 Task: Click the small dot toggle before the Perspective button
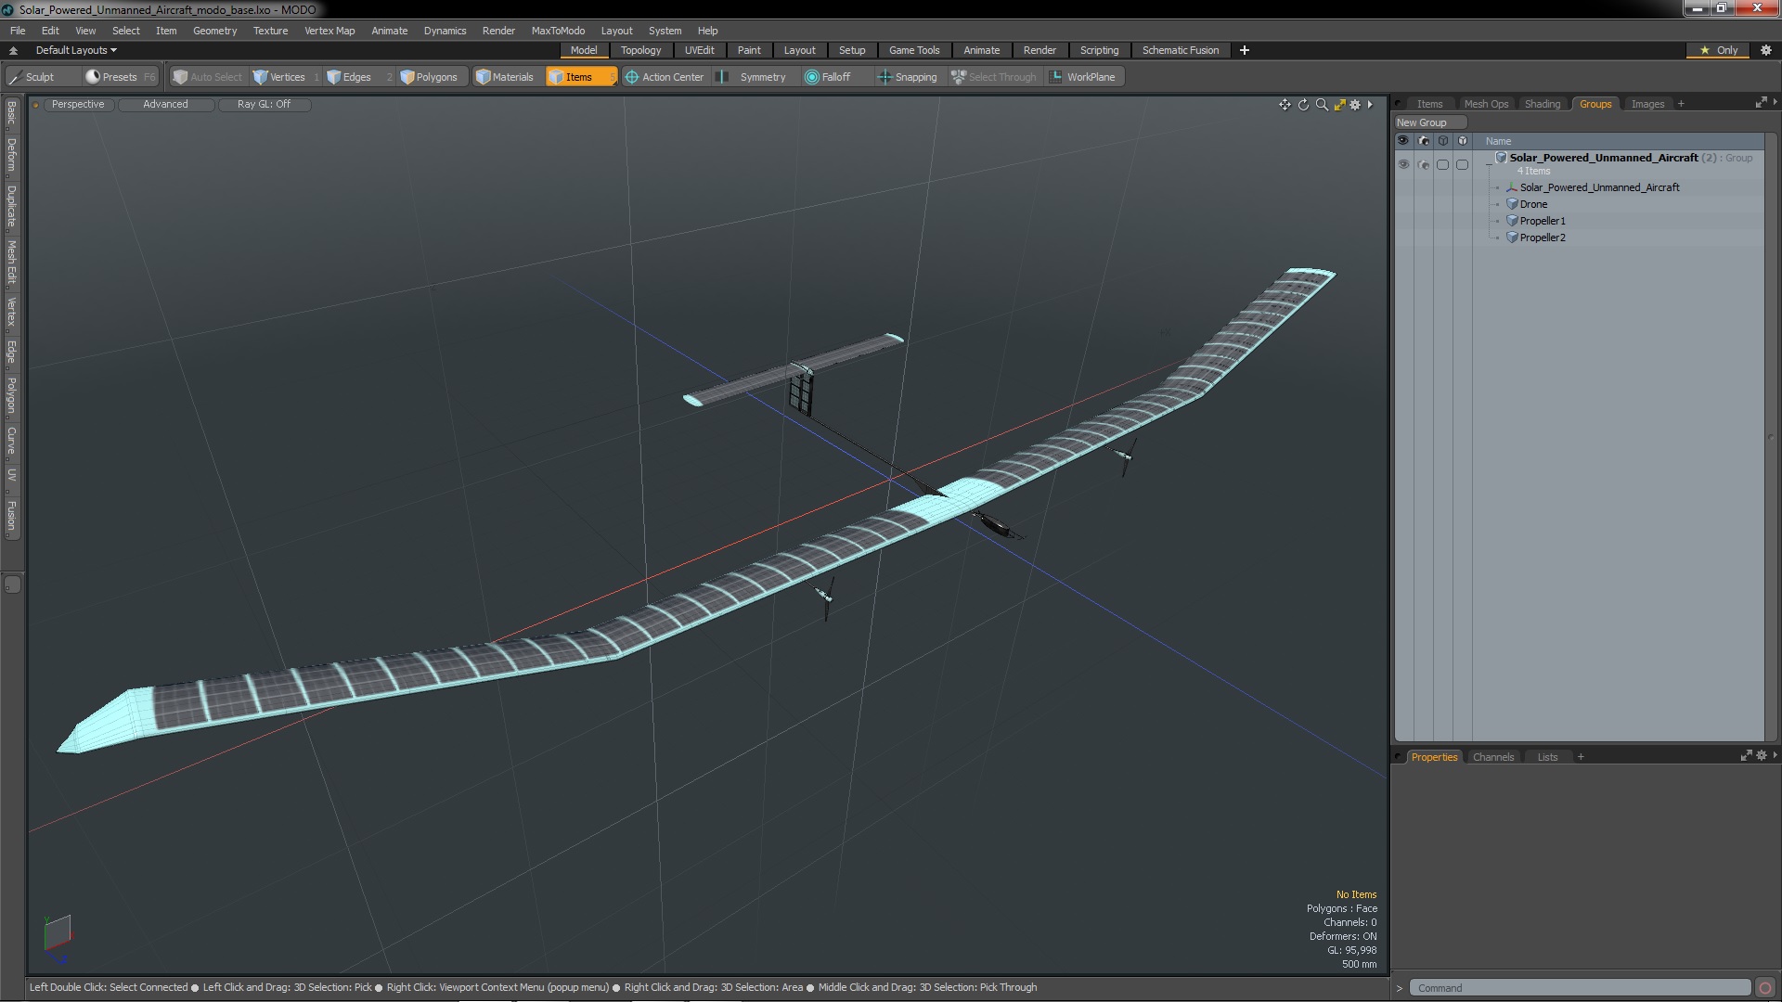click(36, 105)
